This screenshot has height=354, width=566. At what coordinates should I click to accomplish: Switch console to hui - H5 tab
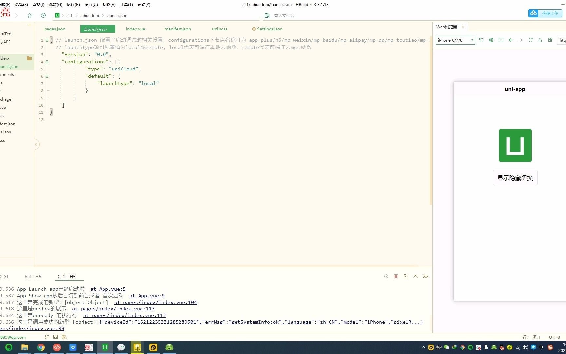coord(33,277)
